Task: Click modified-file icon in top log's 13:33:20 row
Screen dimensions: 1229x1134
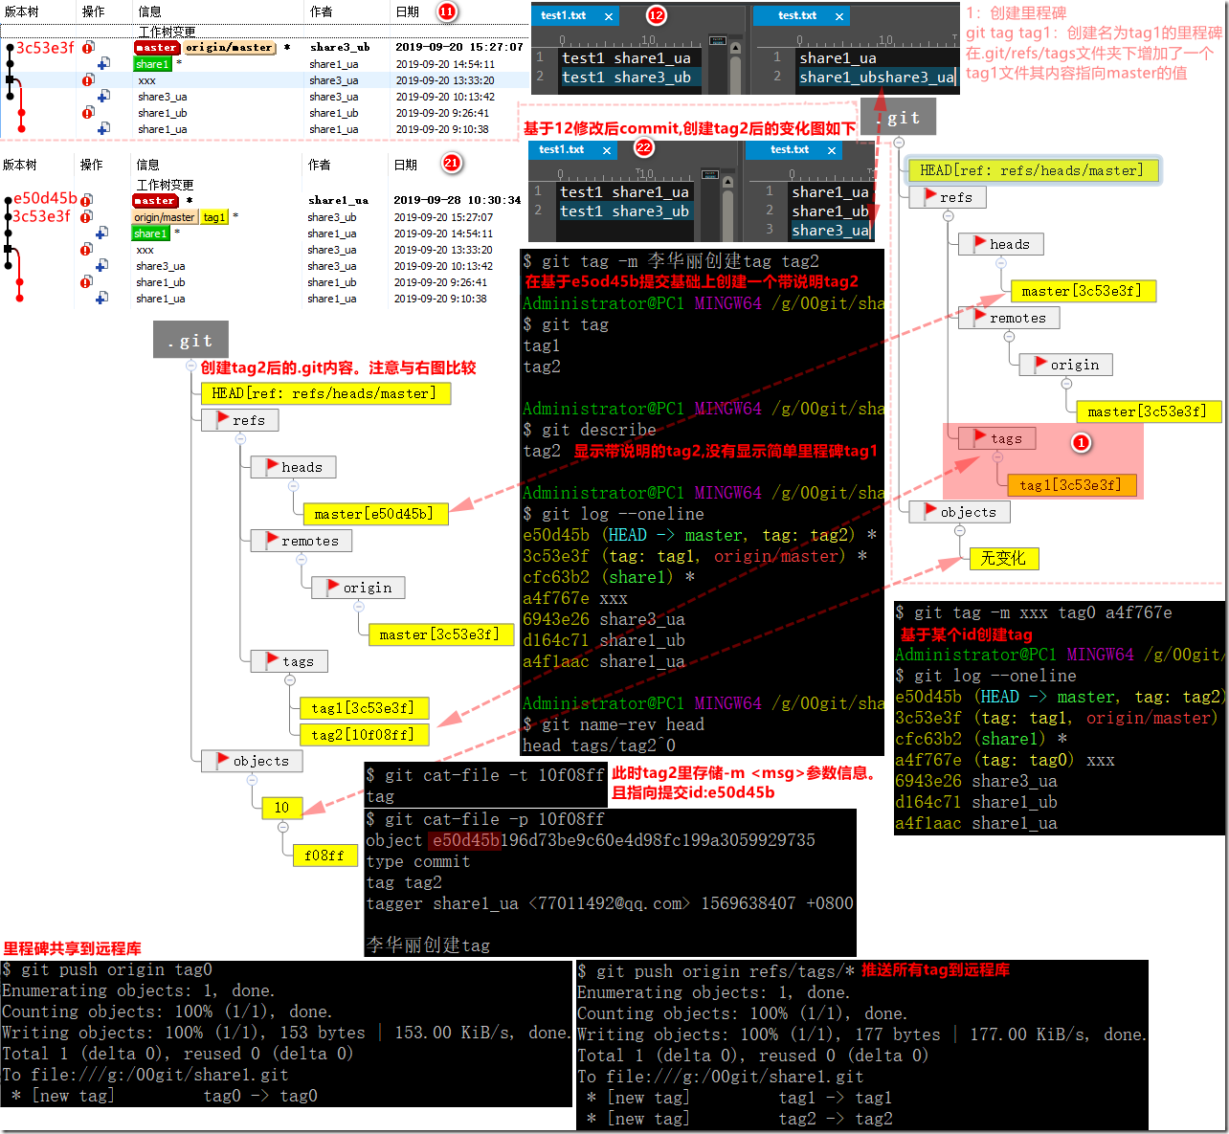Action: point(88,80)
